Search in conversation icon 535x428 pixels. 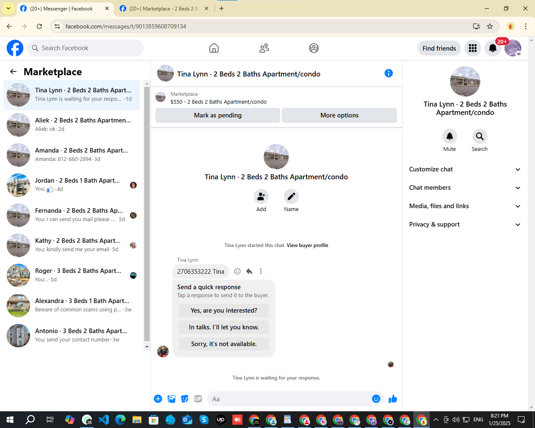coord(480,136)
